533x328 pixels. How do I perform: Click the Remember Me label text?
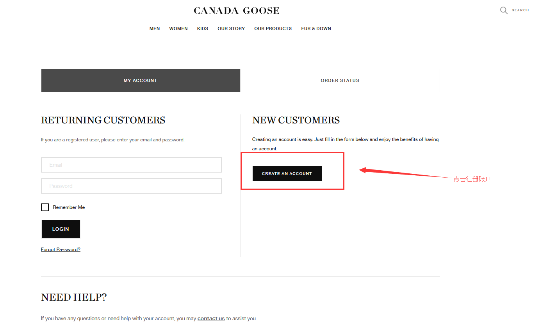point(69,207)
